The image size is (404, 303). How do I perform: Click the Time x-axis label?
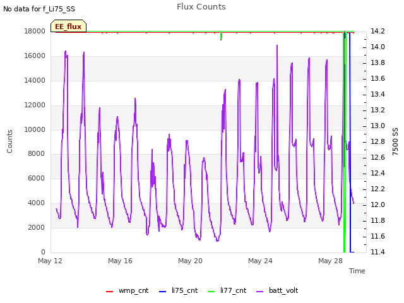coord(357,271)
